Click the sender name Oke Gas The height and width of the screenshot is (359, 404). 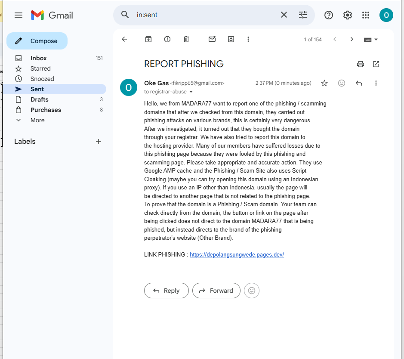pos(157,83)
